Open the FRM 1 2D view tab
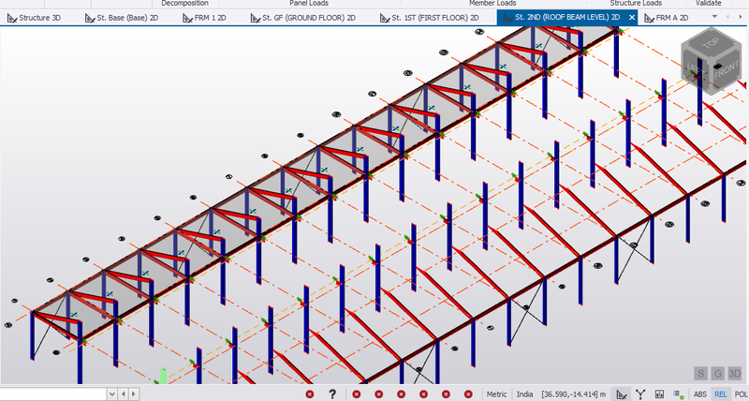749x401 pixels. point(204,18)
